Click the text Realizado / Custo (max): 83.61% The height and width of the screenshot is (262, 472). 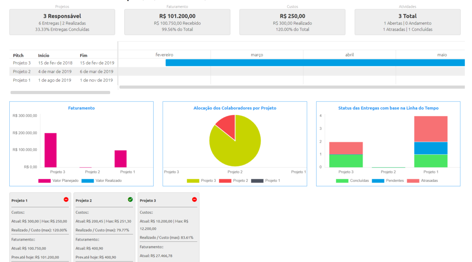point(167,238)
